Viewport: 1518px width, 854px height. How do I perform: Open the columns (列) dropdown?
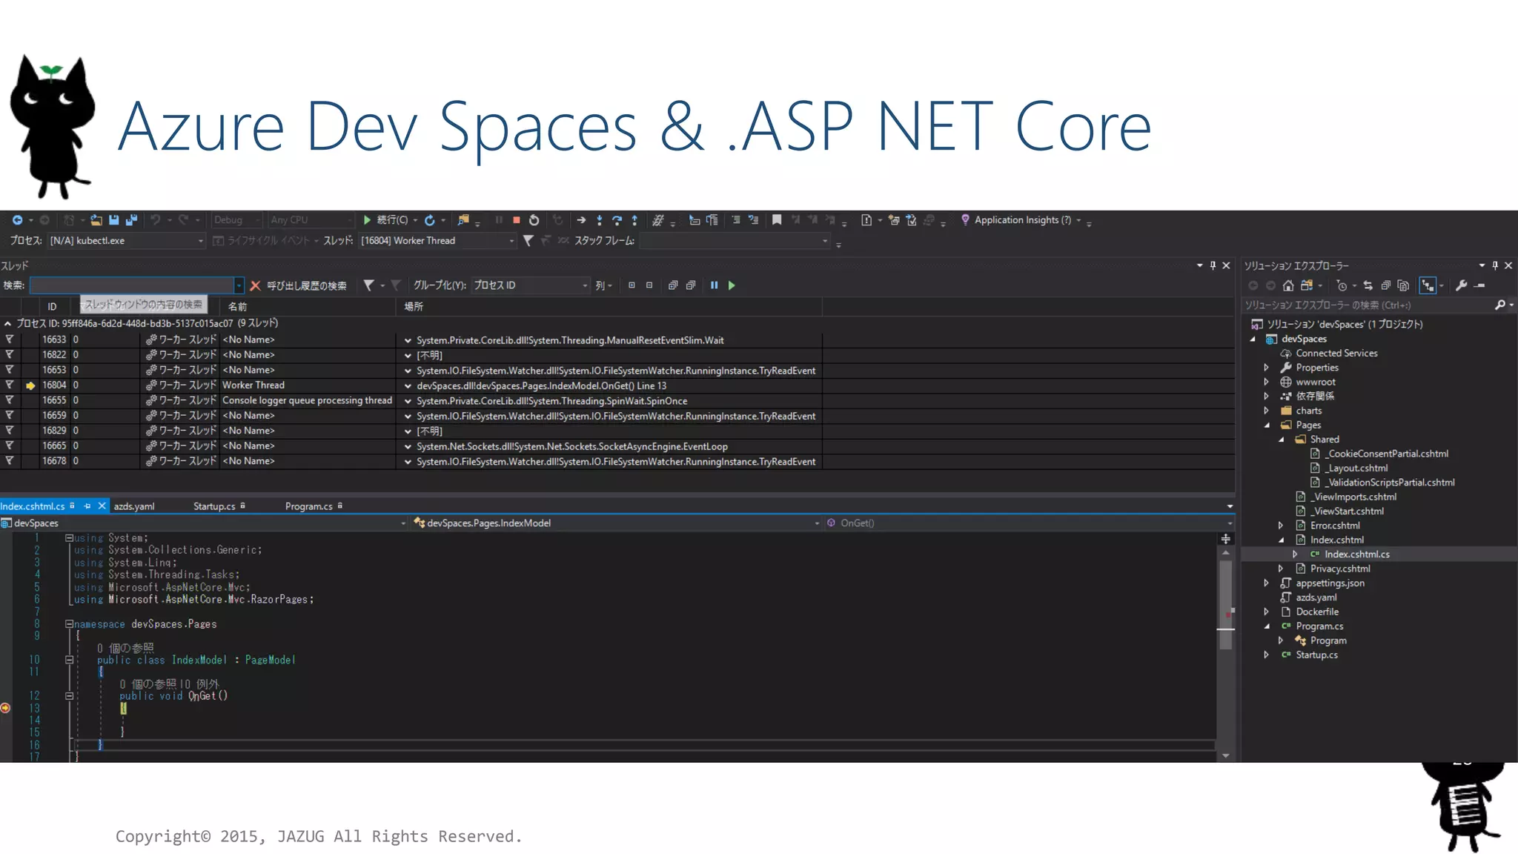pyautogui.click(x=604, y=285)
